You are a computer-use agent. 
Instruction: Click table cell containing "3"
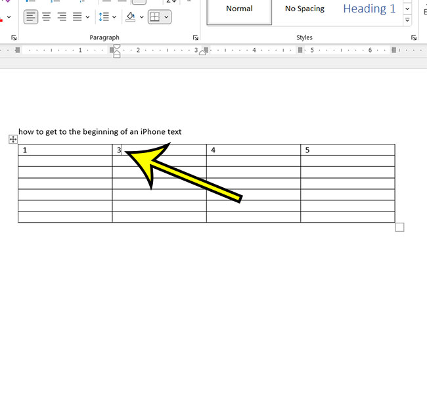point(160,150)
